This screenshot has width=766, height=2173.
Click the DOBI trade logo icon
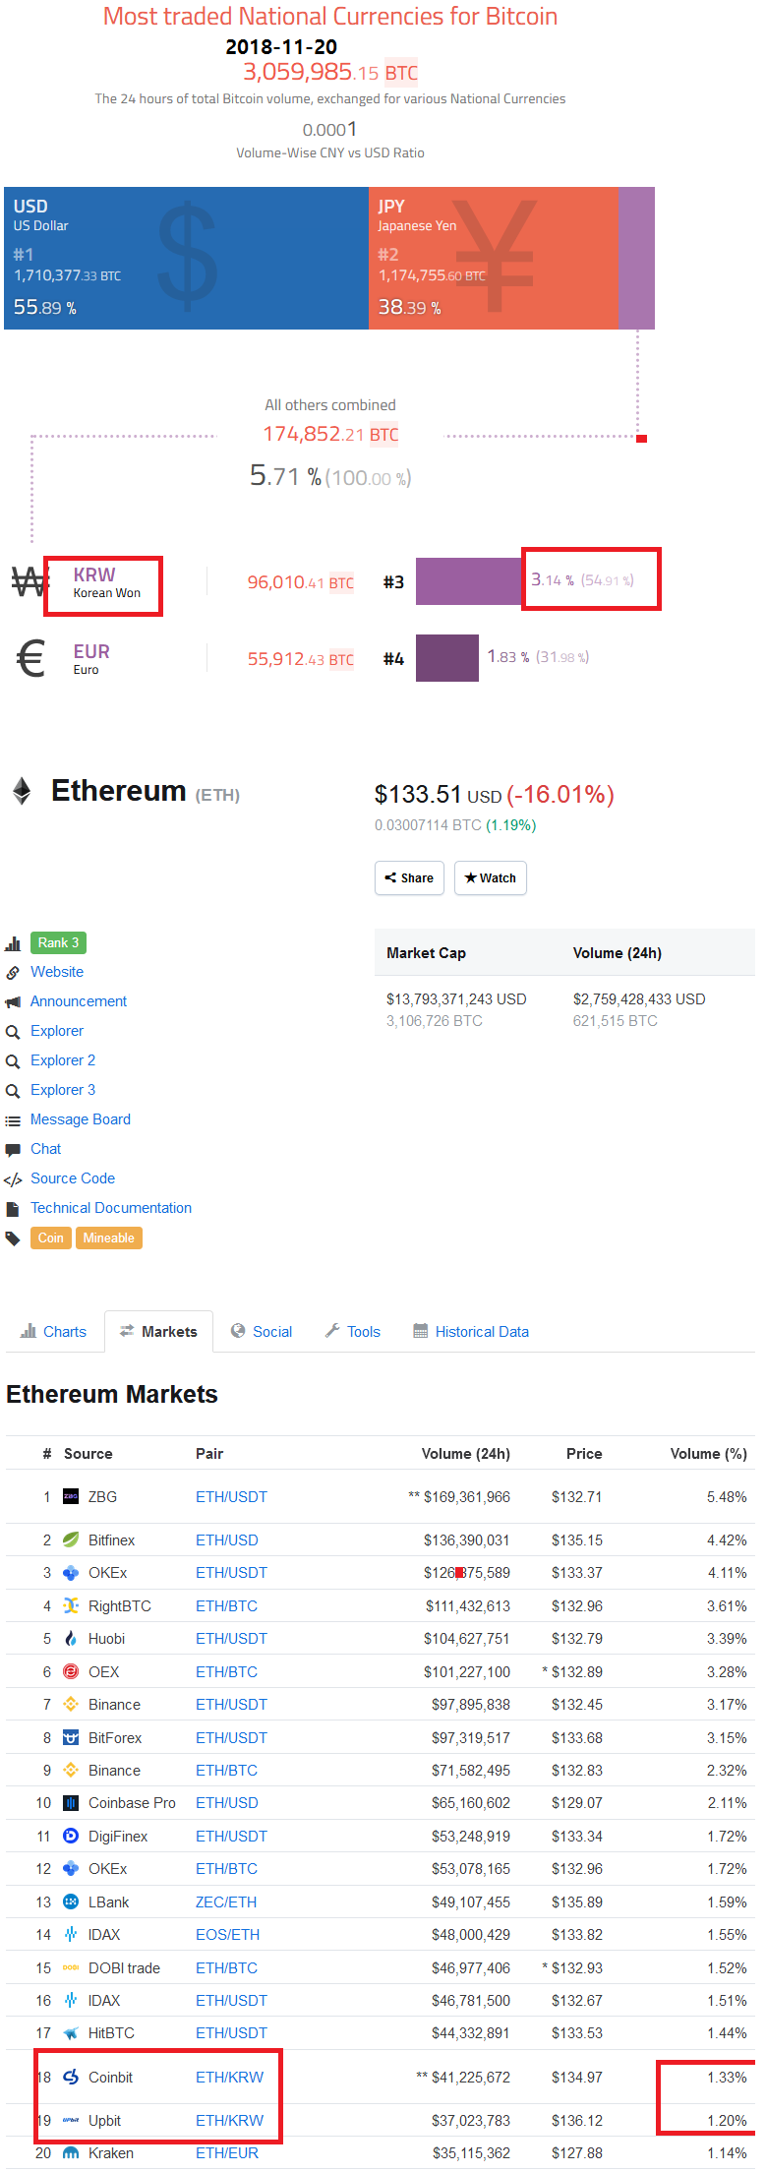click(71, 1967)
